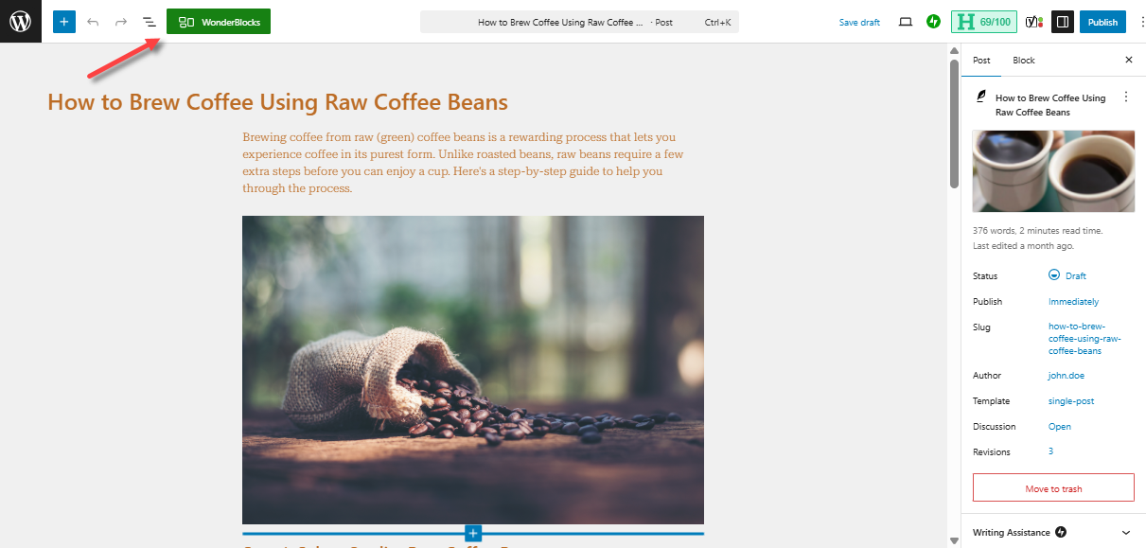1146x548 pixels.
Task: Toggle the settings sidebar panel
Action: (1062, 21)
